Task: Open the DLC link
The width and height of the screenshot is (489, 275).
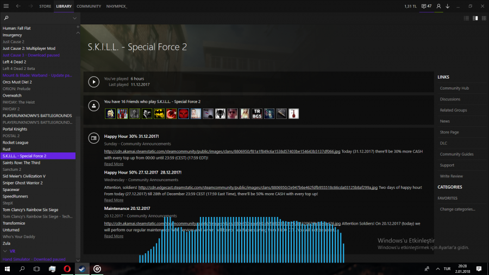Action: click(x=443, y=143)
